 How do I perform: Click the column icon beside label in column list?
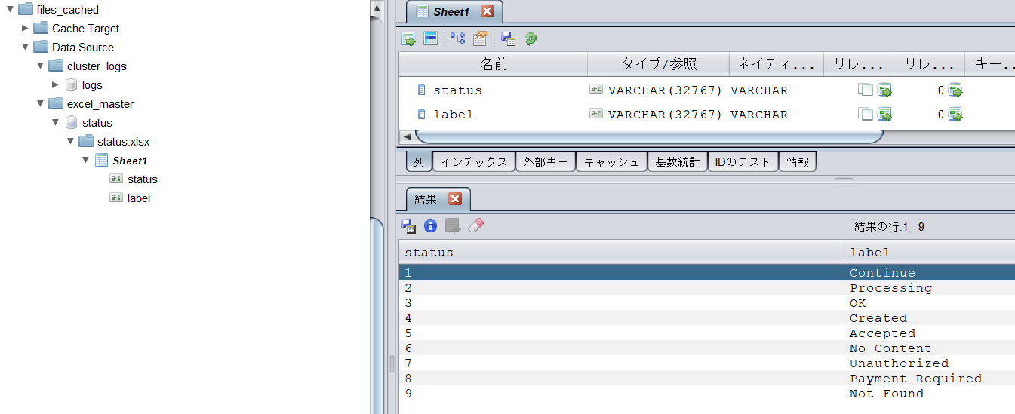click(x=422, y=115)
